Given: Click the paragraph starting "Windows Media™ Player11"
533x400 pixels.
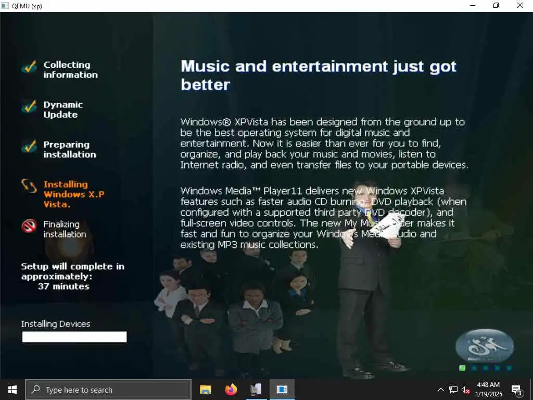Looking at the screenshot, I should pos(323,218).
